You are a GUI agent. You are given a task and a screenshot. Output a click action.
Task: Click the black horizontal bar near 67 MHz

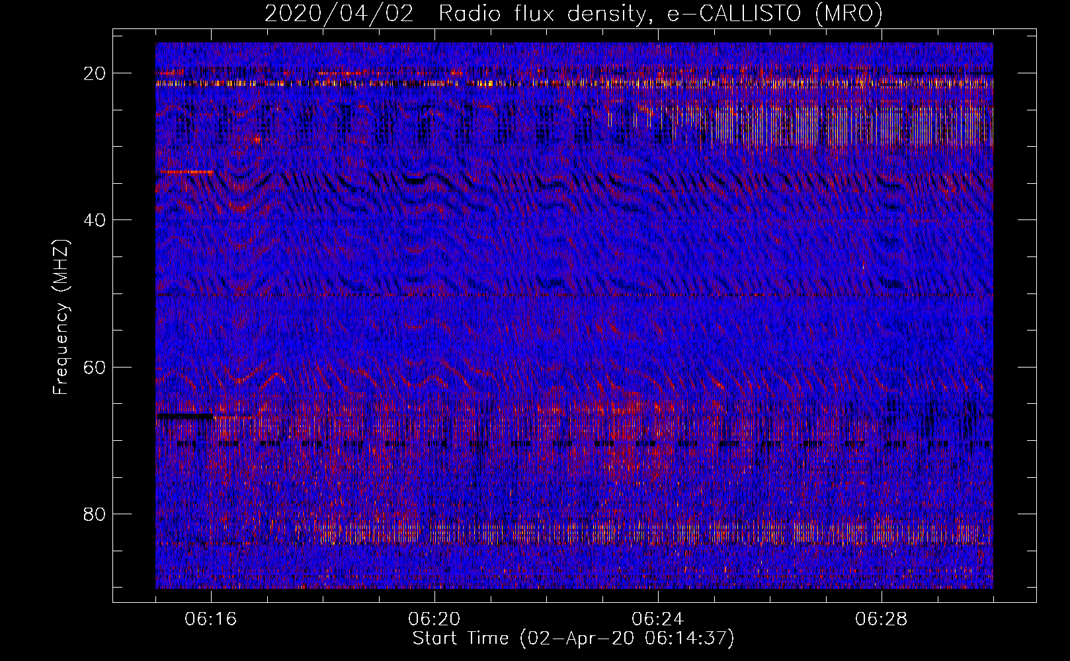click(186, 416)
